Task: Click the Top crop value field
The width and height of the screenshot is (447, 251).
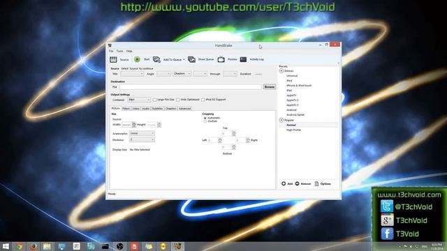Action: point(226,133)
